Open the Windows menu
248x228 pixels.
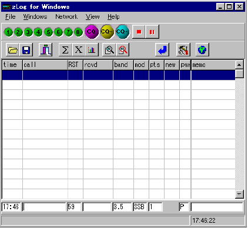(x=35, y=17)
